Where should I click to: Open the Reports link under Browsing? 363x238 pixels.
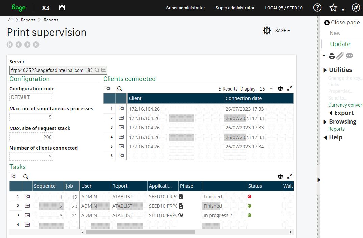pyautogui.click(x=336, y=129)
